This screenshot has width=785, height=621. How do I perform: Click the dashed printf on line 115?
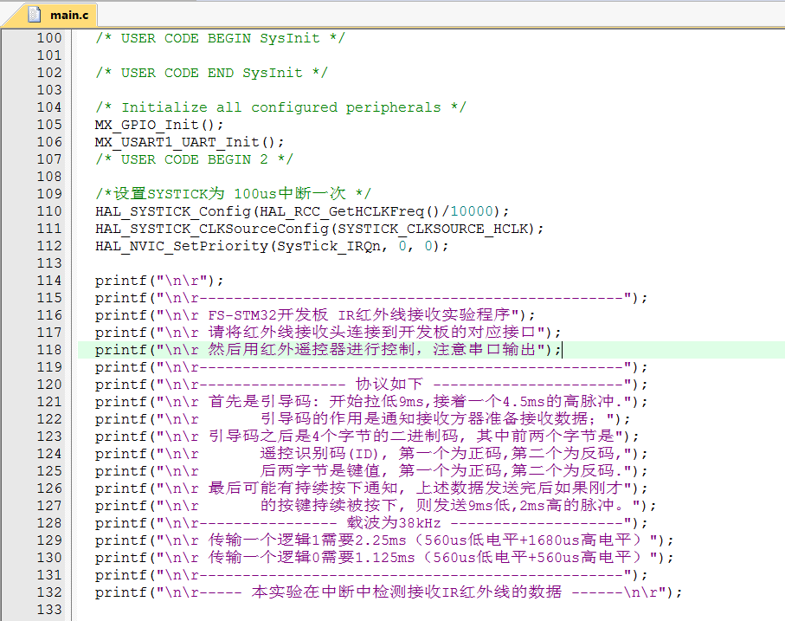[371, 298]
